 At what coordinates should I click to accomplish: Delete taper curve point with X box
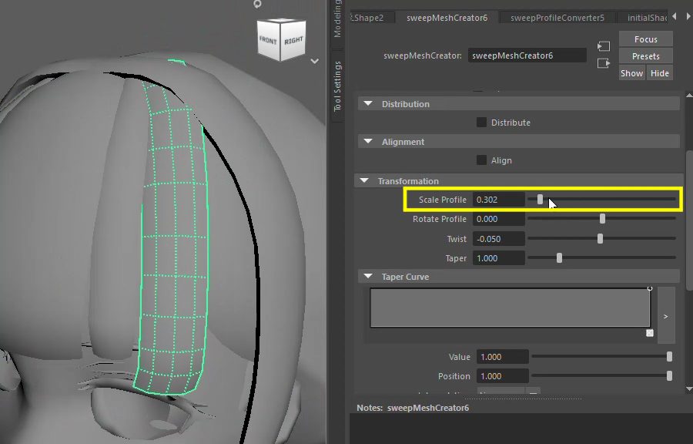pyautogui.click(x=650, y=333)
